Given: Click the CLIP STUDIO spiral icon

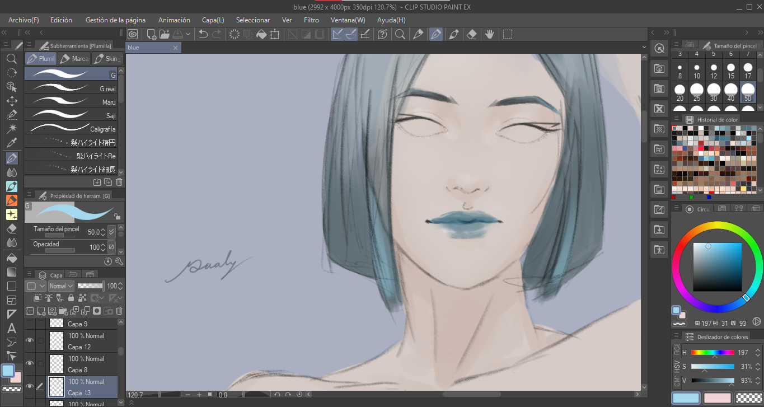Looking at the screenshot, I should (133, 34).
